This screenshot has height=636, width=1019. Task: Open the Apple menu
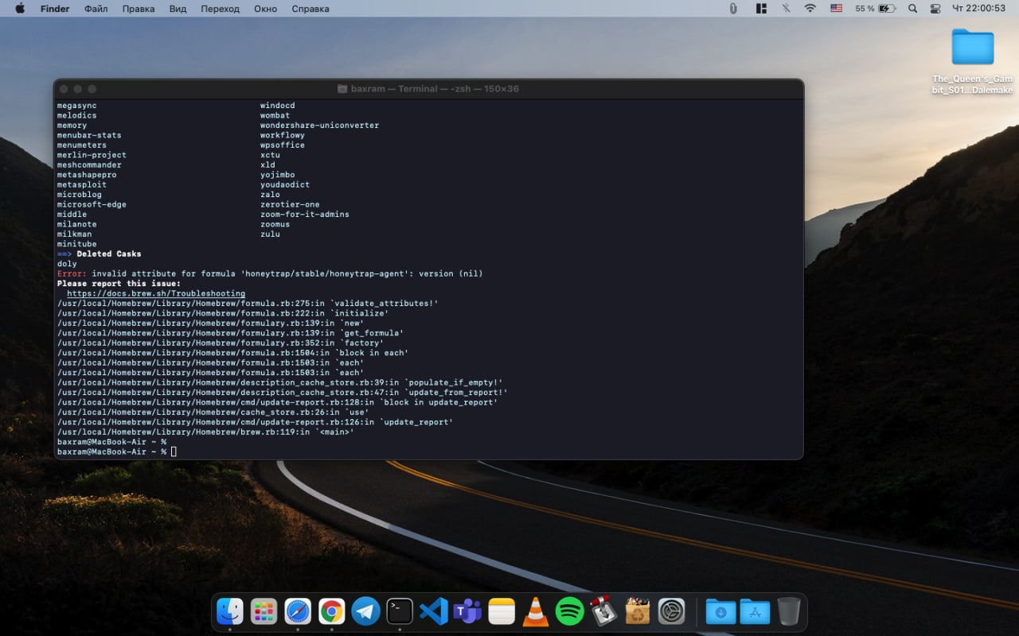tap(19, 9)
